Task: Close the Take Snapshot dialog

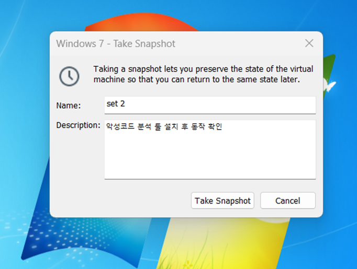Action: point(309,43)
